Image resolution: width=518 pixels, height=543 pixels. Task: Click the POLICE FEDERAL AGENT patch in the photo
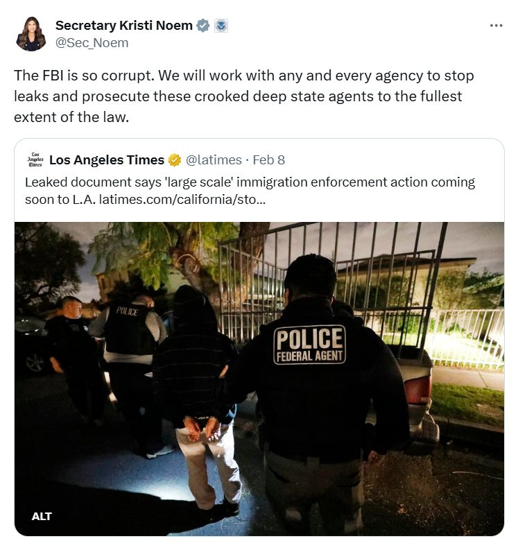[x=309, y=345]
